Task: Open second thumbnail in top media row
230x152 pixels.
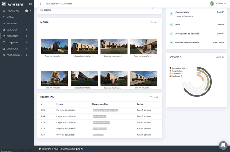Action: 84,47
